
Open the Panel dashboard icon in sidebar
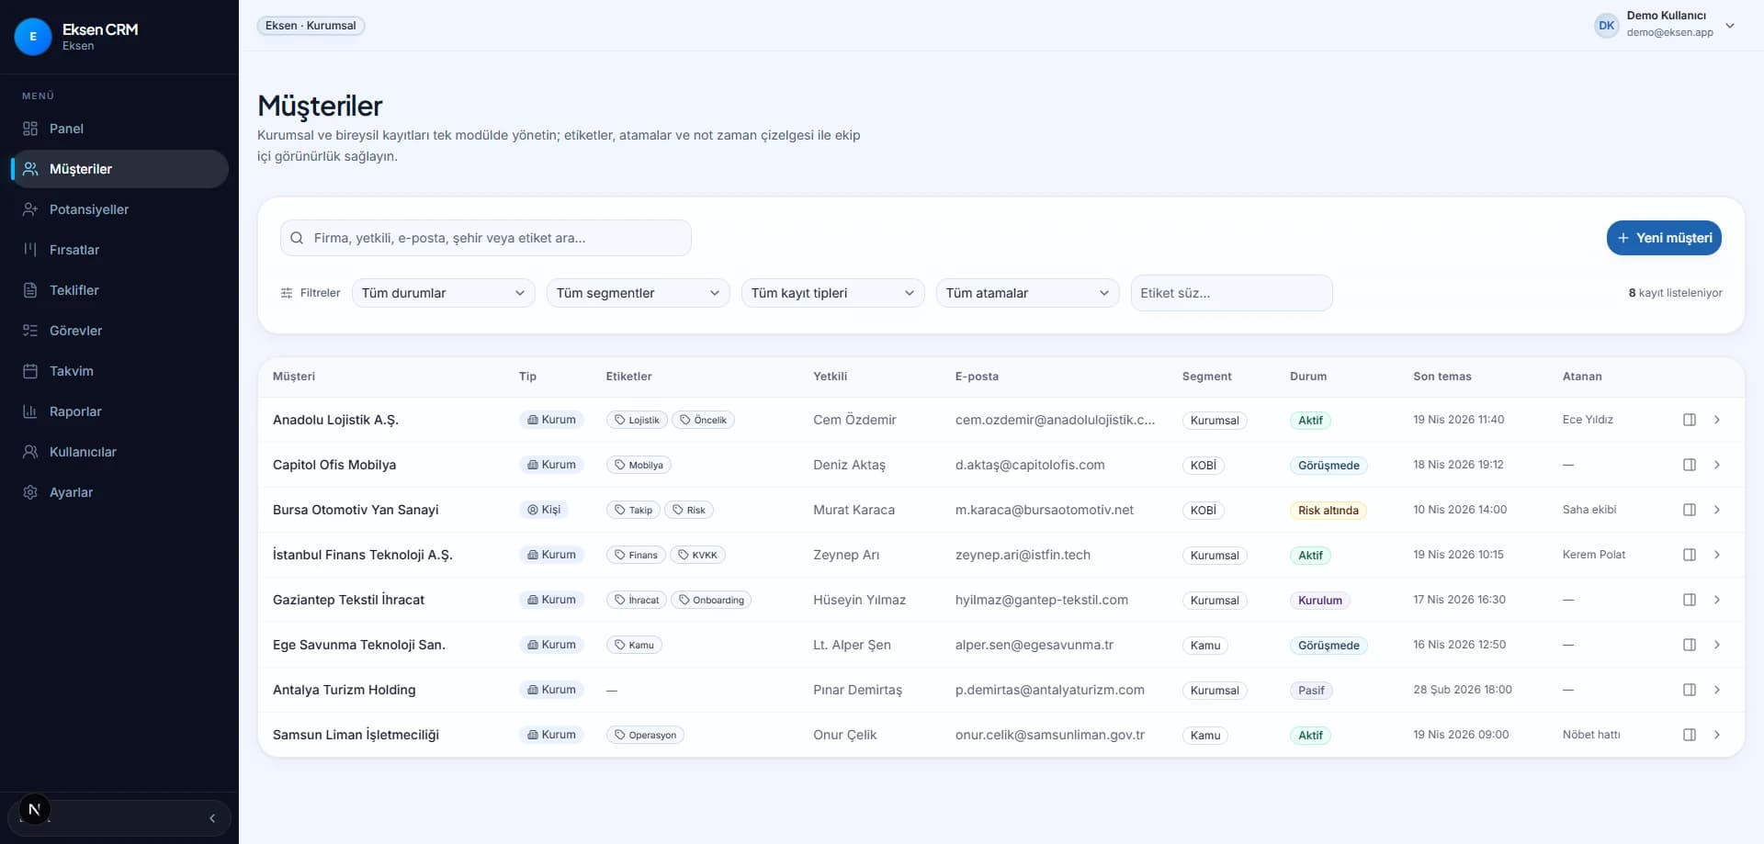[31, 129]
